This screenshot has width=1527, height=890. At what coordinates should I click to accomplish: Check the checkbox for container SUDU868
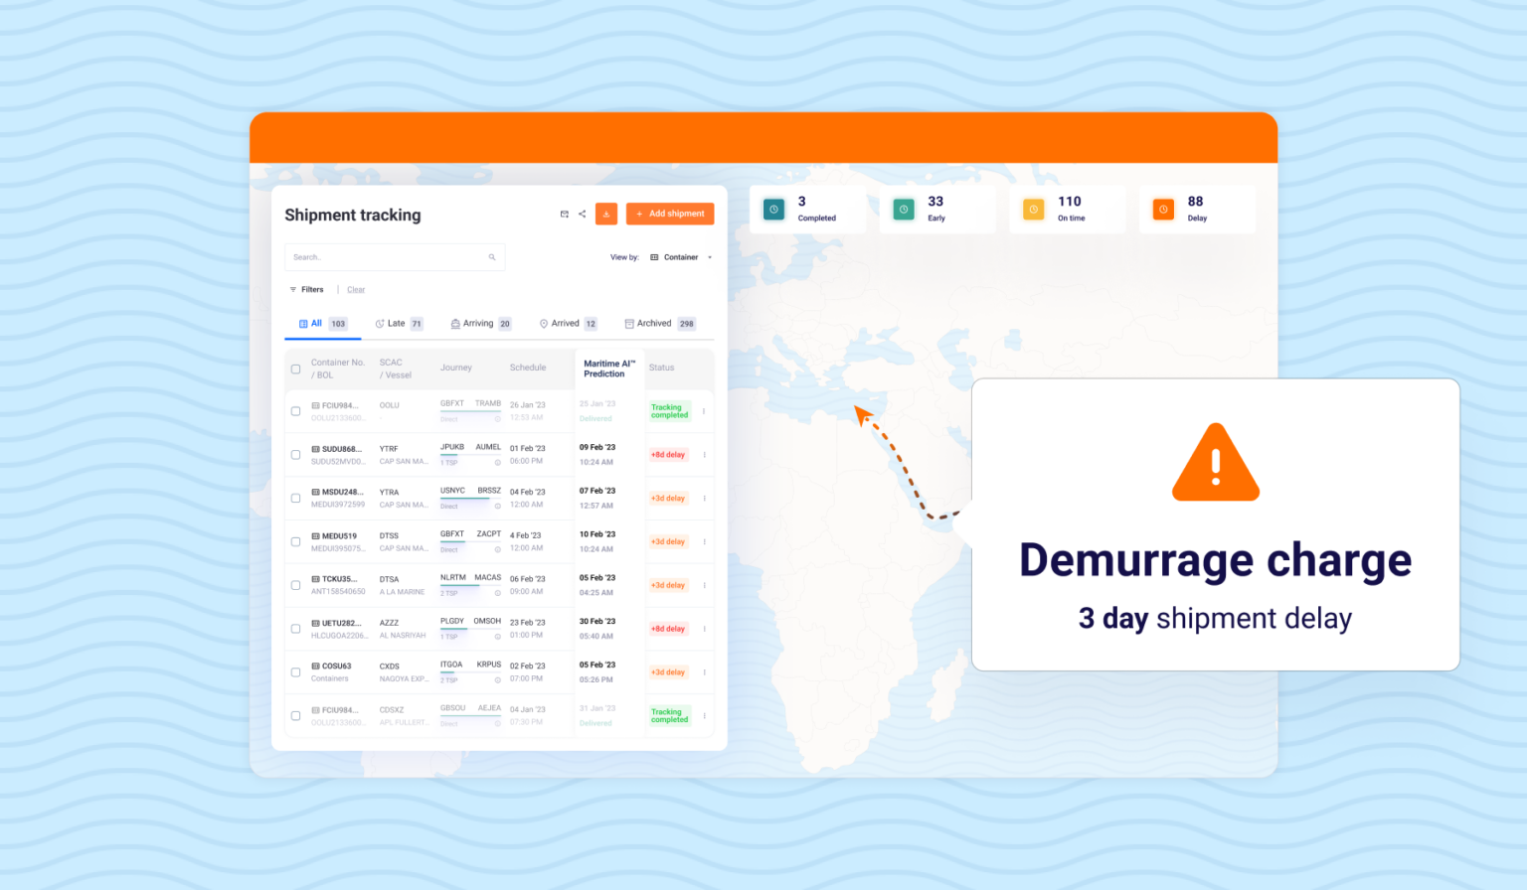coord(295,455)
